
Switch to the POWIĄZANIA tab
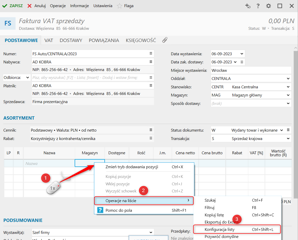104,40
